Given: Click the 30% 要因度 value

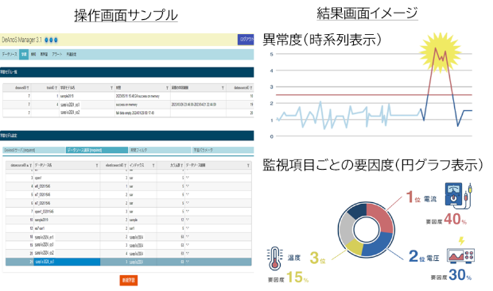Looking at the screenshot, I should coord(460,275).
